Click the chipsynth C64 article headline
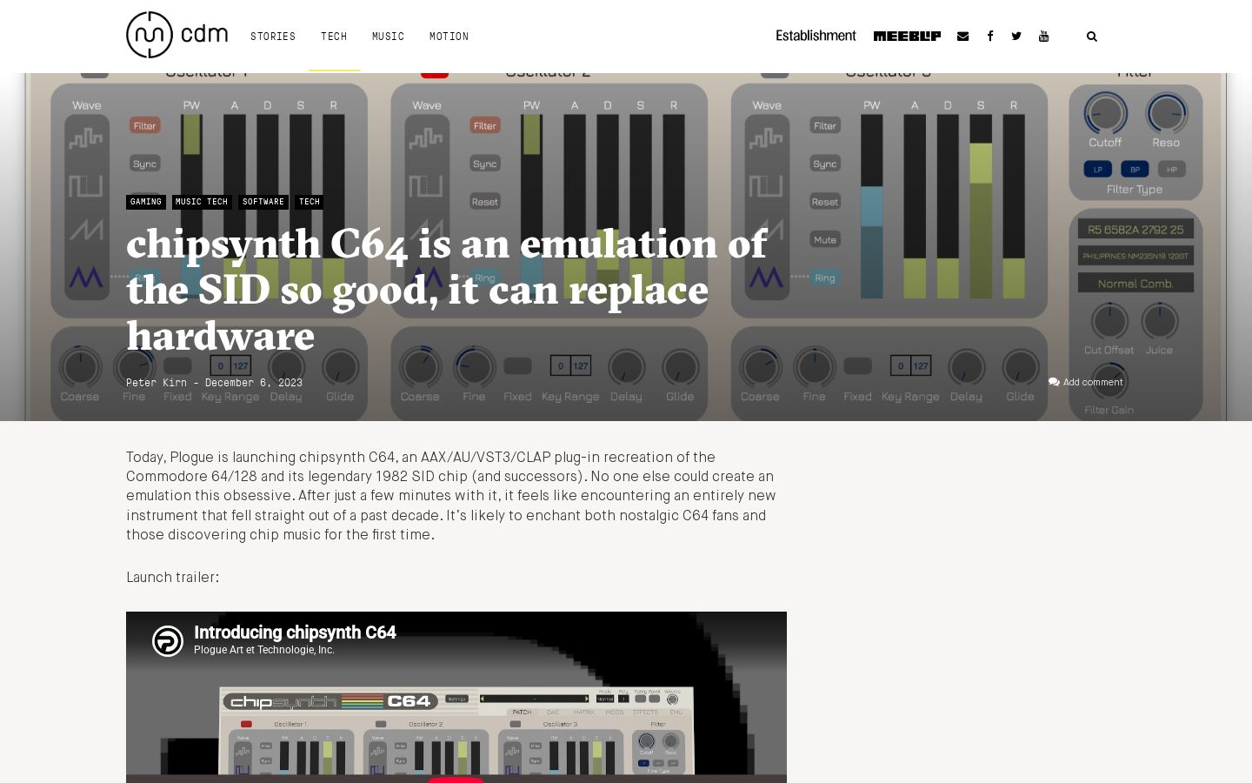Image resolution: width=1252 pixels, height=783 pixels. point(447,290)
